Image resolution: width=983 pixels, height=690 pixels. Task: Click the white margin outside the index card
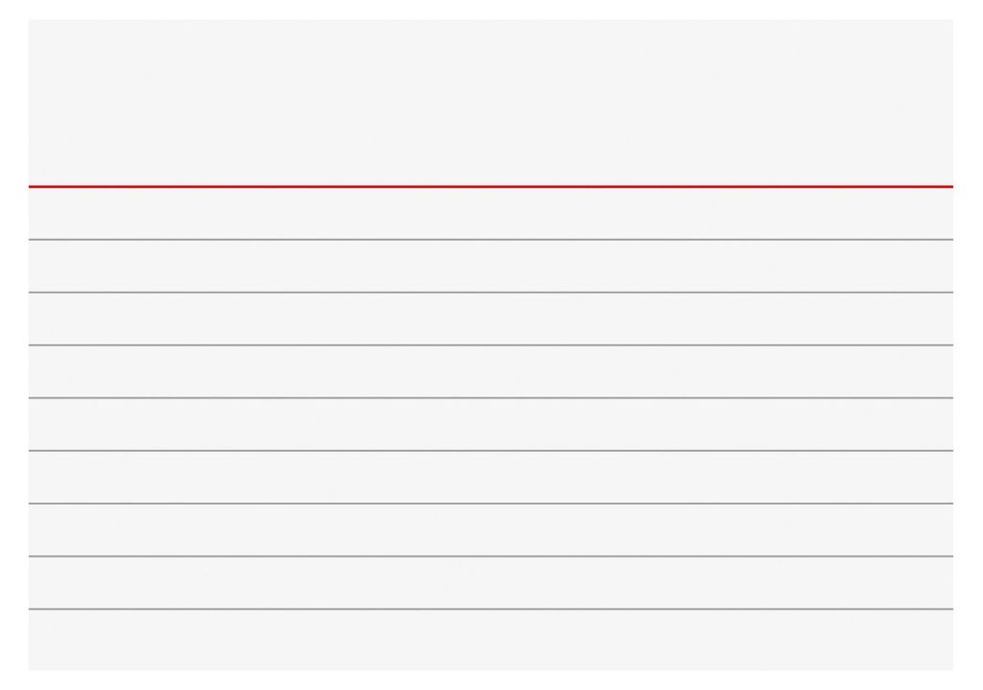pos(491,10)
